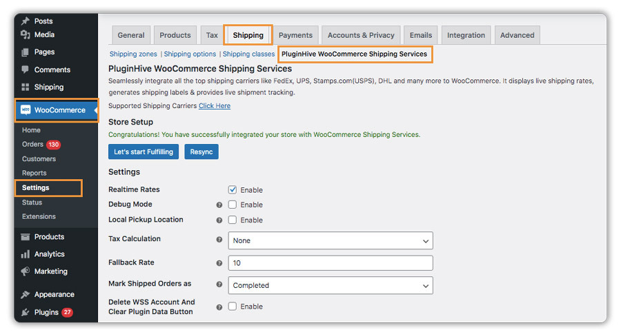This screenshot has height=334, width=621.
Task: Click the Comments bubble icon
Action: click(26, 70)
